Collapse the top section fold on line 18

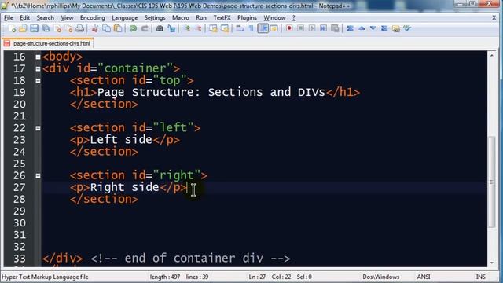pyautogui.click(x=38, y=81)
